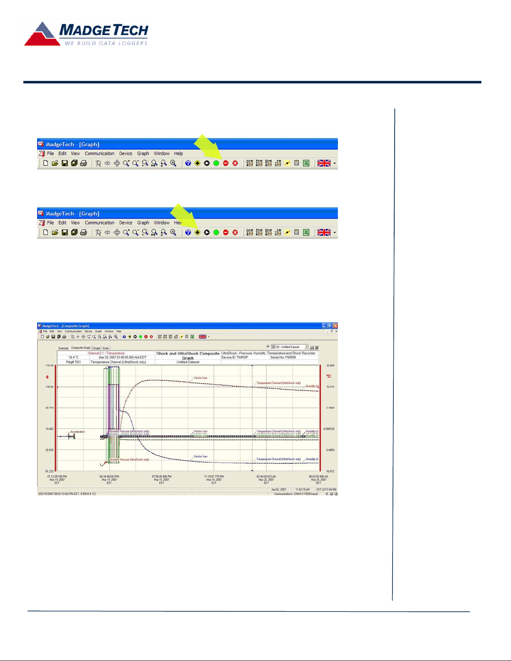The width and height of the screenshot is (511, 661).
Task: Click the Help question icon in Composite Graph window
Action: [x=124, y=337]
